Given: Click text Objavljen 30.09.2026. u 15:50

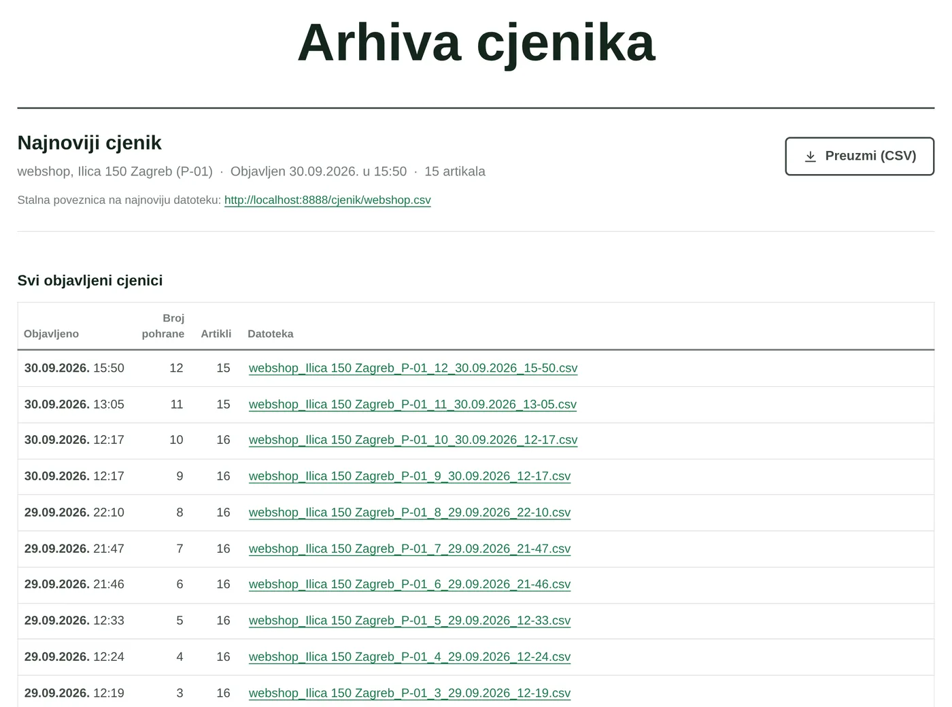Looking at the screenshot, I should [318, 171].
